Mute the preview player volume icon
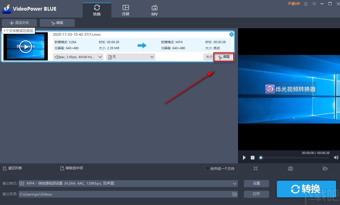The height and width of the screenshot is (205, 340). tap(336, 157)
